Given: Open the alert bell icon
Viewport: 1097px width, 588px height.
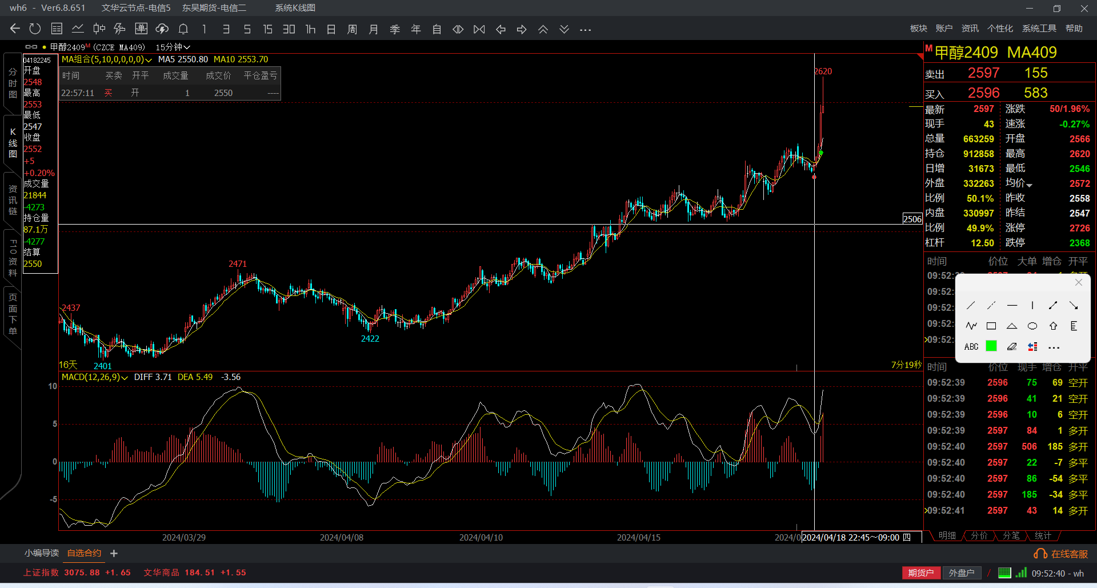Looking at the screenshot, I should pos(183,29).
